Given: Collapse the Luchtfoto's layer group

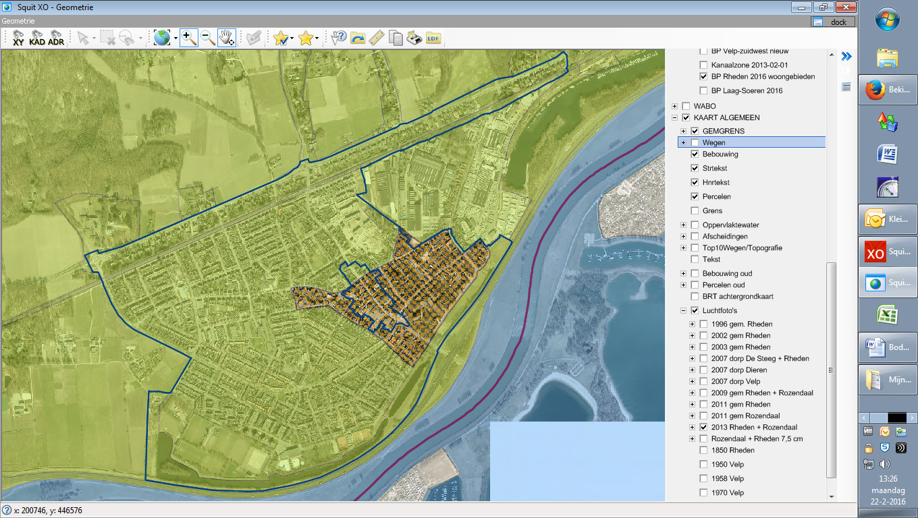Looking at the screenshot, I should (683, 311).
